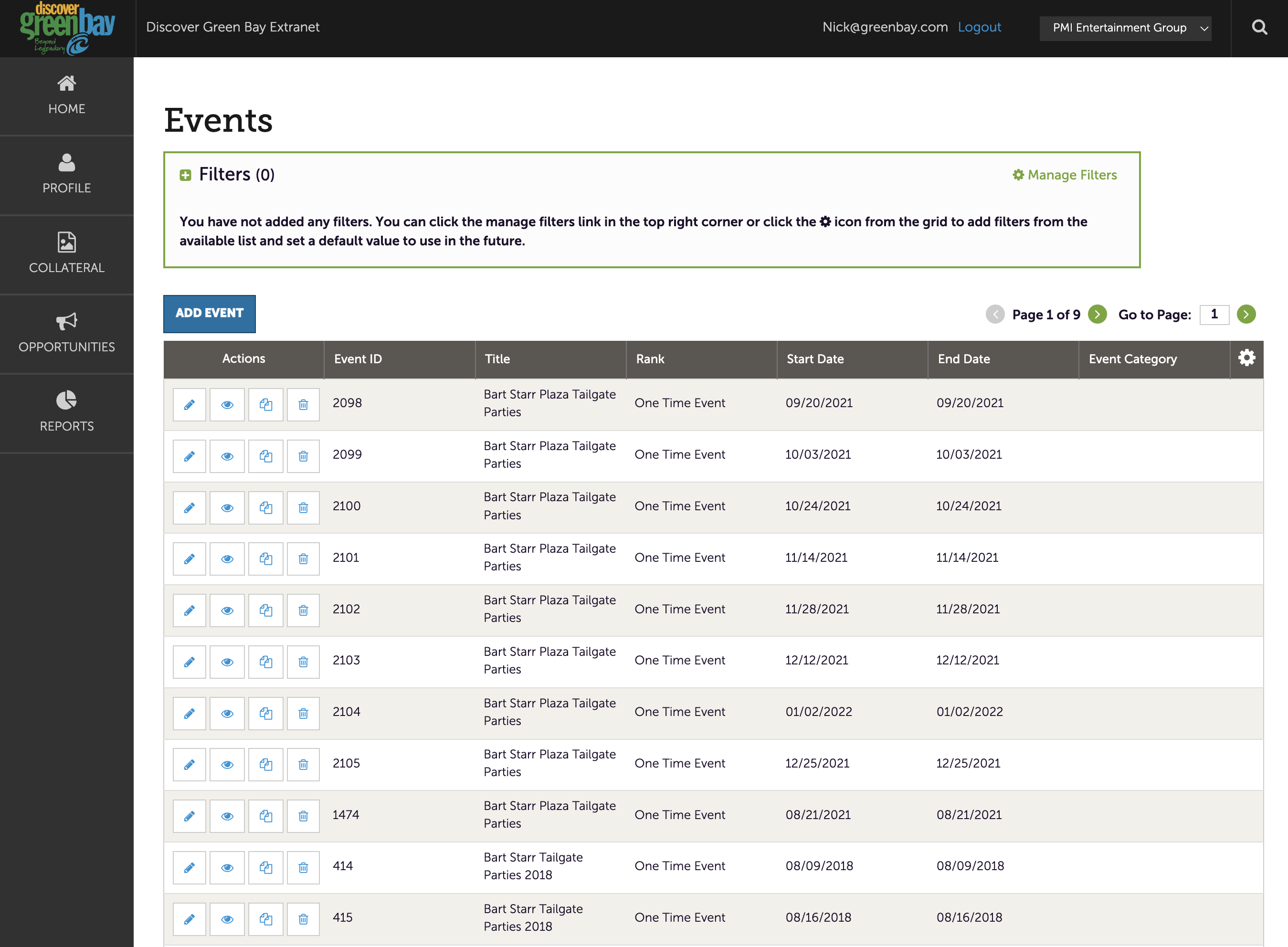The height and width of the screenshot is (947, 1288).
Task: Edit event 2098 with pencil icon
Action: (x=189, y=405)
